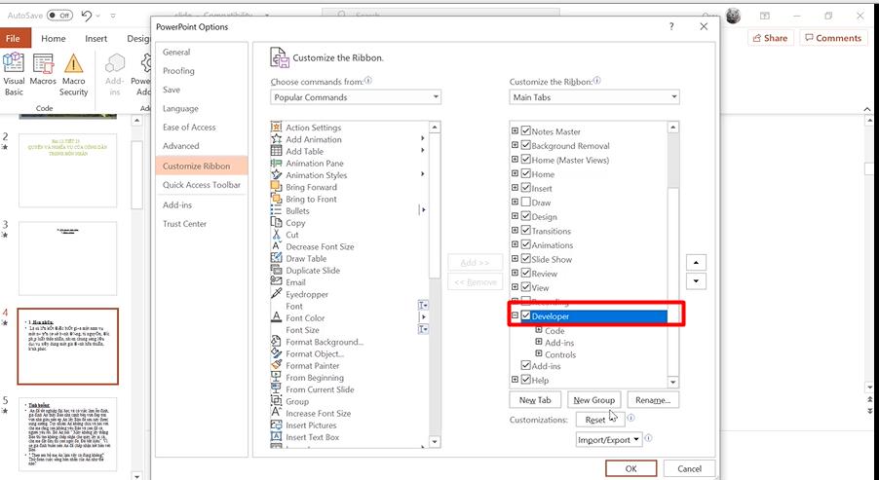The width and height of the screenshot is (879, 480).
Task: Click the Animation Pane command icon
Action: 276,163
